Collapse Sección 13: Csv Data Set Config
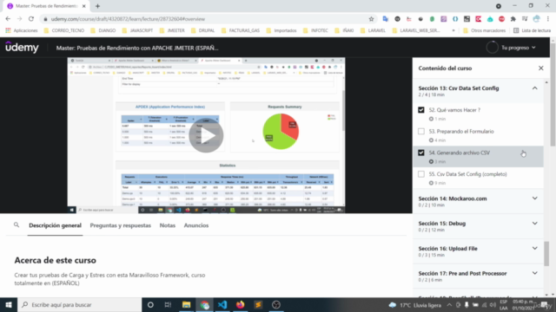 pyautogui.click(x=535, y=88)
